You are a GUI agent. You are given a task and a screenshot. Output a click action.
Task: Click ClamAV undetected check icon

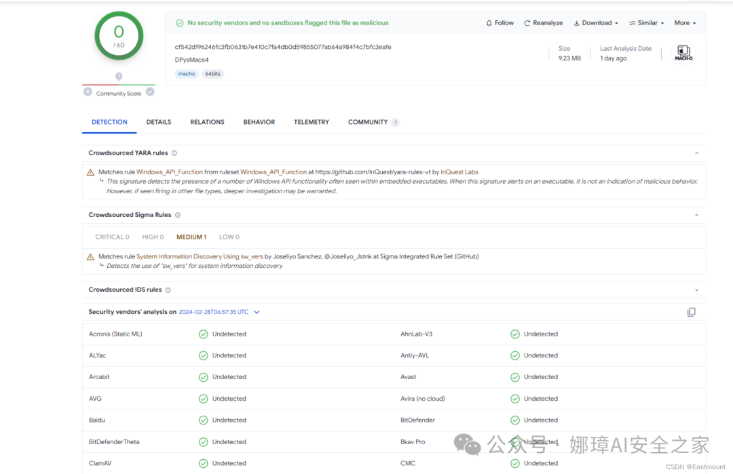tap(204, 463)
